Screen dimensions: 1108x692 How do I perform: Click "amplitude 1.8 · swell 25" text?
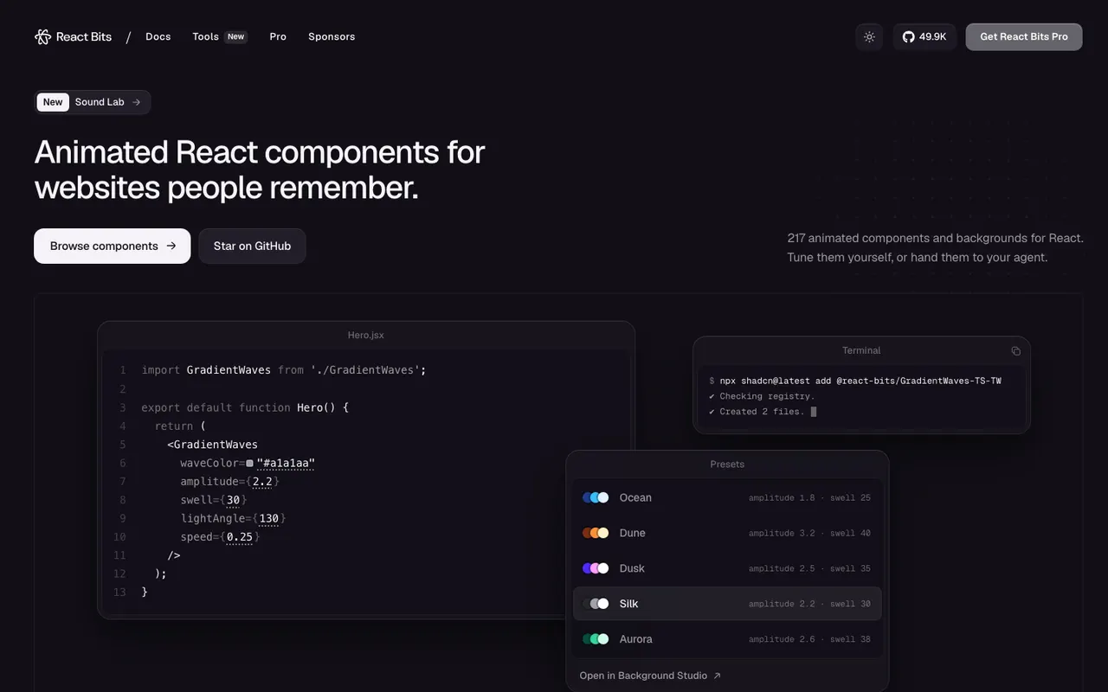coord(809,497)
